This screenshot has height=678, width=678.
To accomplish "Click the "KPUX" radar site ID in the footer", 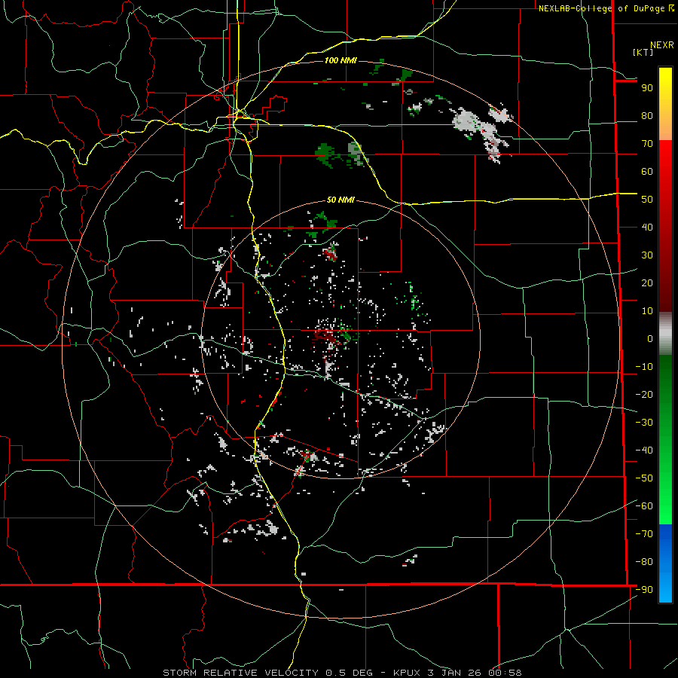I will click(407, 673).
